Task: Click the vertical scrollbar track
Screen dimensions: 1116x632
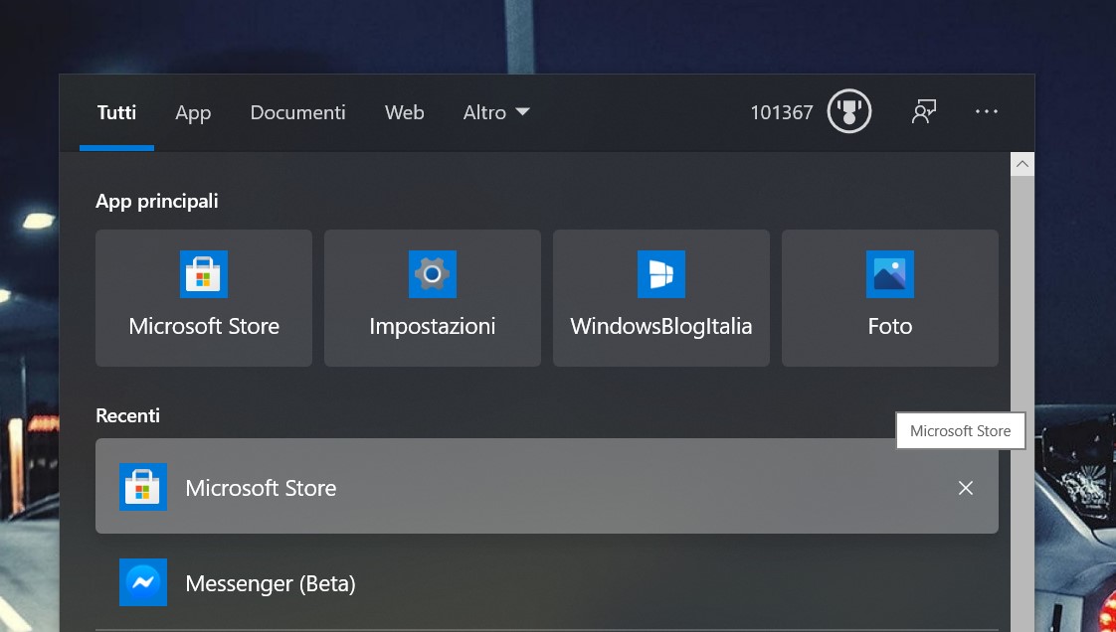Action: tap(1023, 403)
